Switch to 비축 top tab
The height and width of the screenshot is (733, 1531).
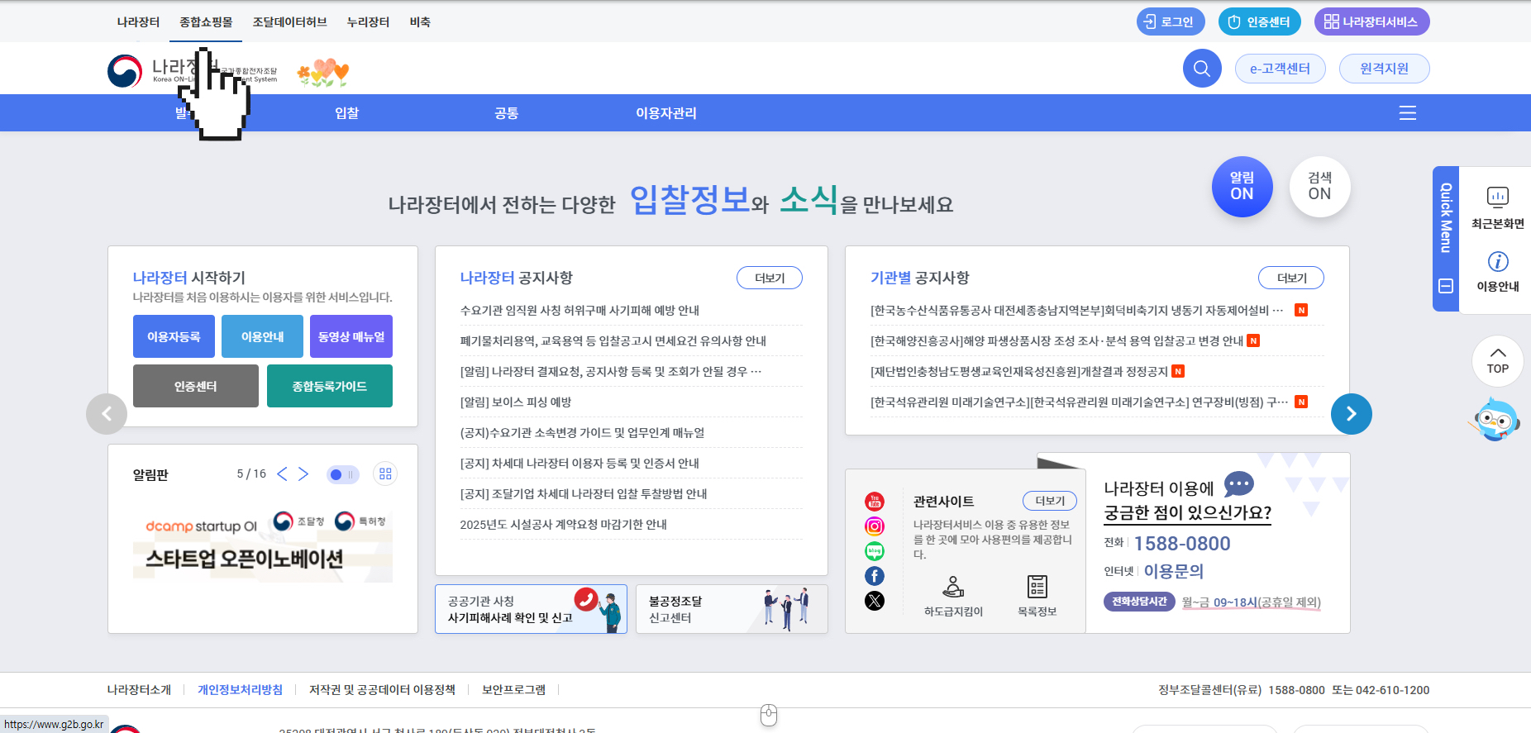pyautogui.click(x=420, y=21)
